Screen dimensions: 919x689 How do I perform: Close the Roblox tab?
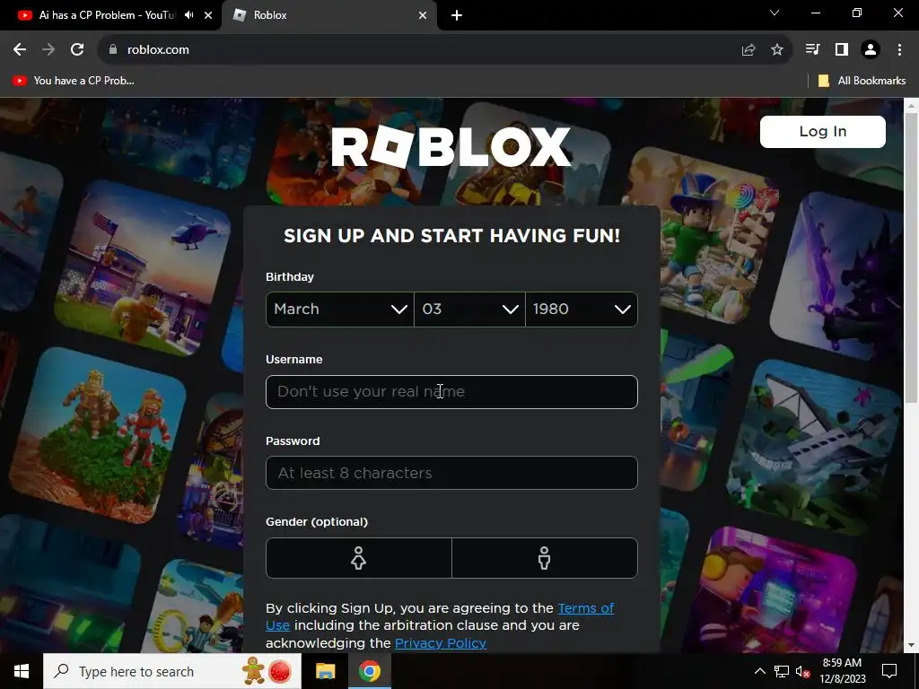[423, 15]
